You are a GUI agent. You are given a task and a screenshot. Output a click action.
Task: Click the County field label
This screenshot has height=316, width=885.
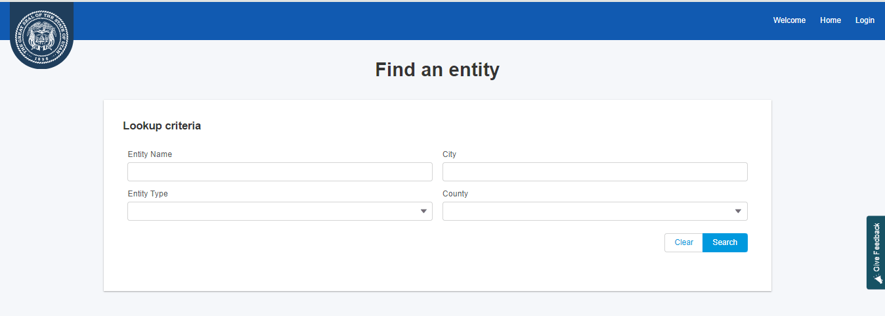pos(456,194)
